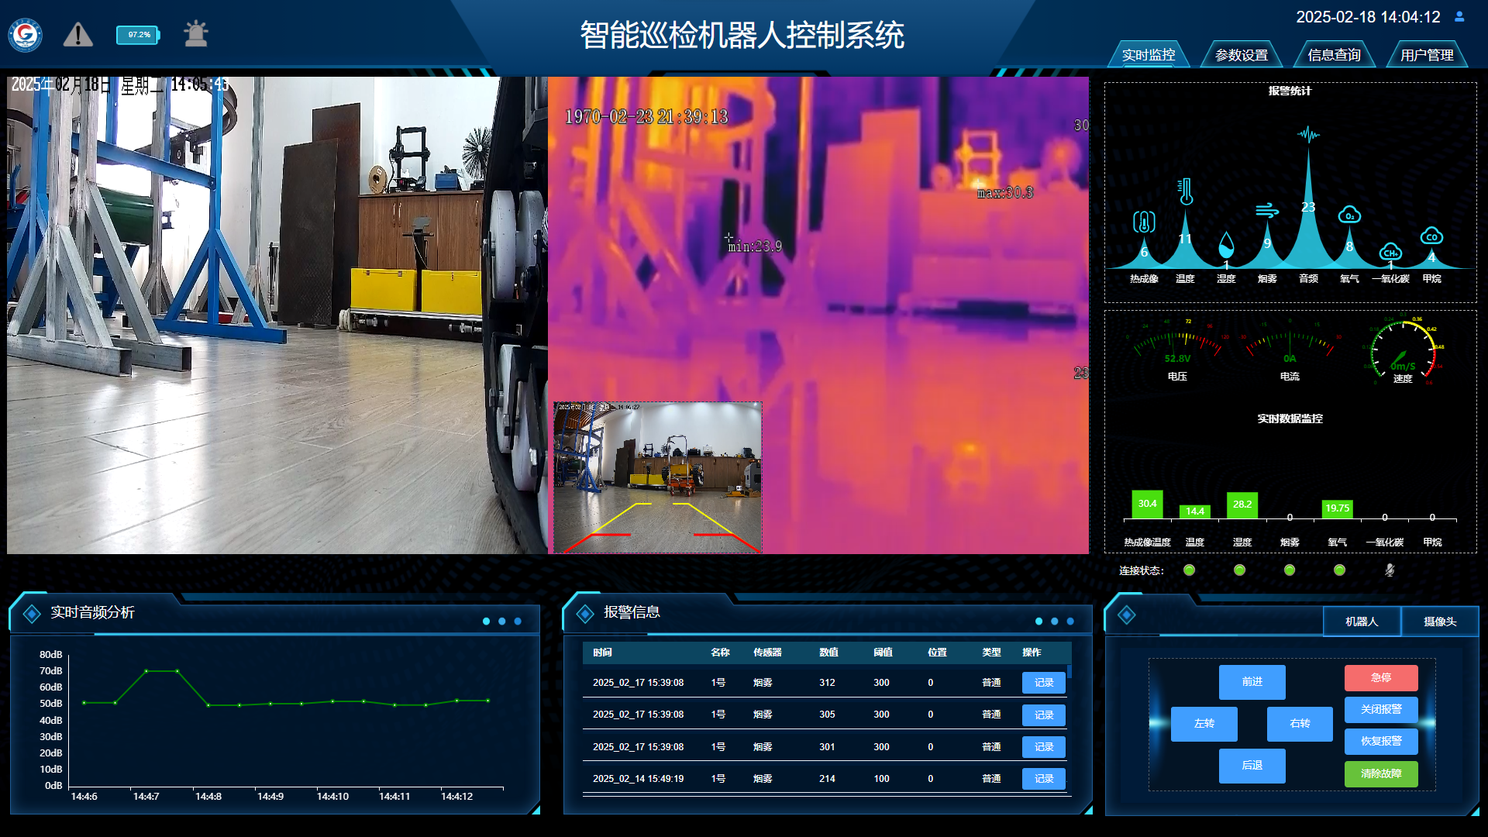Click the header clock 2025-02-18 14:04:12
This screenshot has height=837, width=1488.
(x=1368, y=17)
